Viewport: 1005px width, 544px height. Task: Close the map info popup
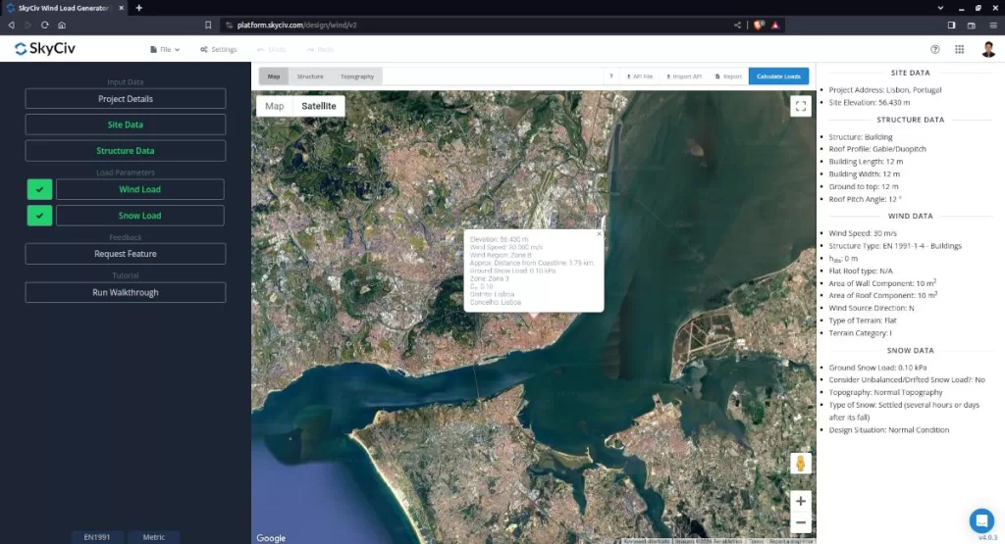[x=600, y=234]
